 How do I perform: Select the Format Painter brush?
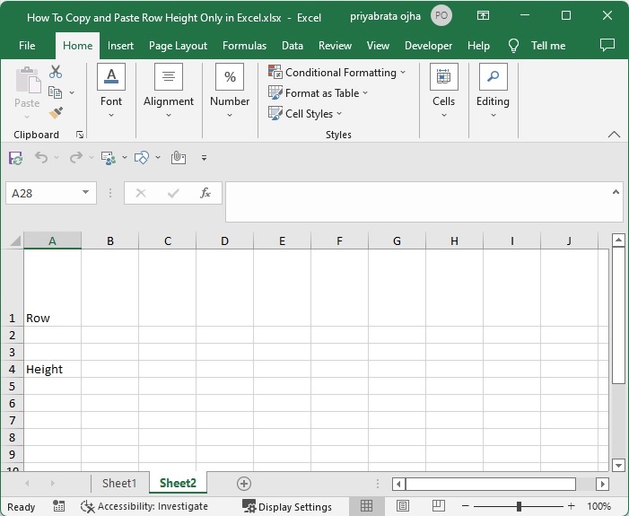[56, 113]
